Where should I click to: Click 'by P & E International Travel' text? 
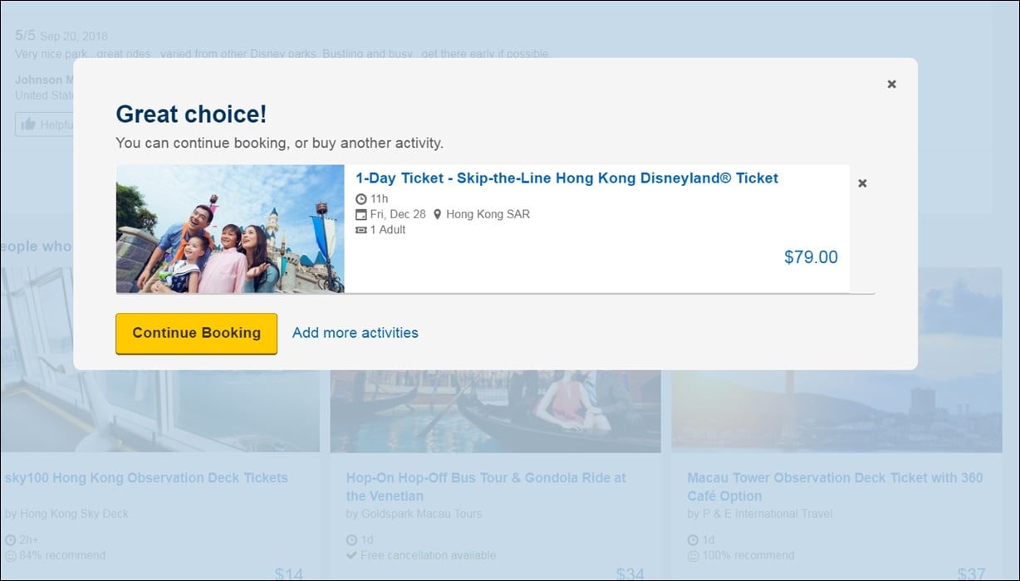point(760,514)
